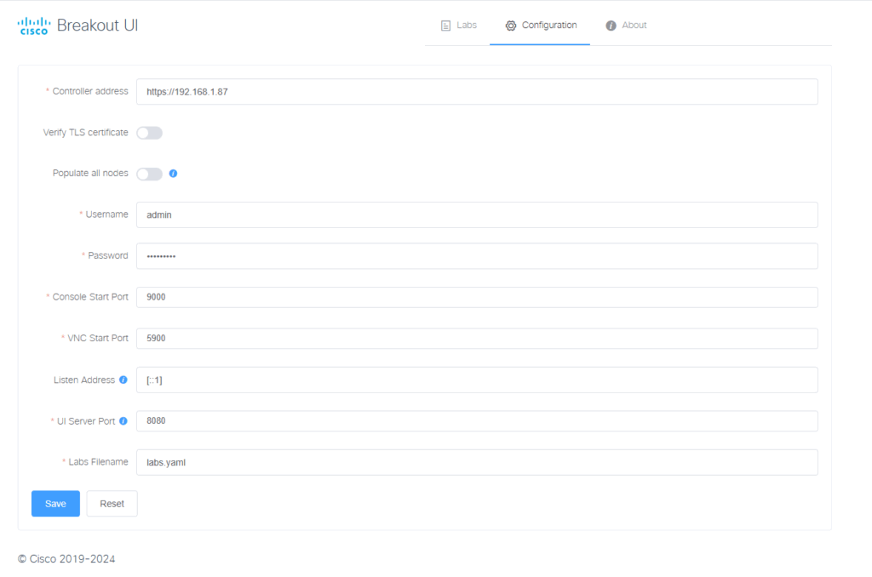Click the Console Start Port label
The width and height of the screenshot is (872, 577).
tap(90, 297)
